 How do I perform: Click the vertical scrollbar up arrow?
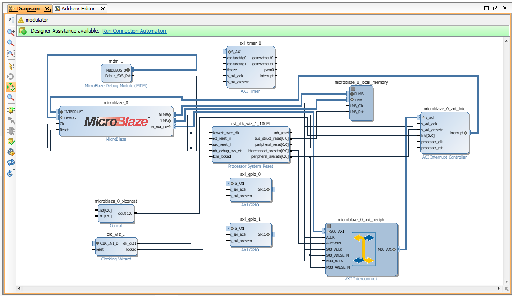coord(506,40)
